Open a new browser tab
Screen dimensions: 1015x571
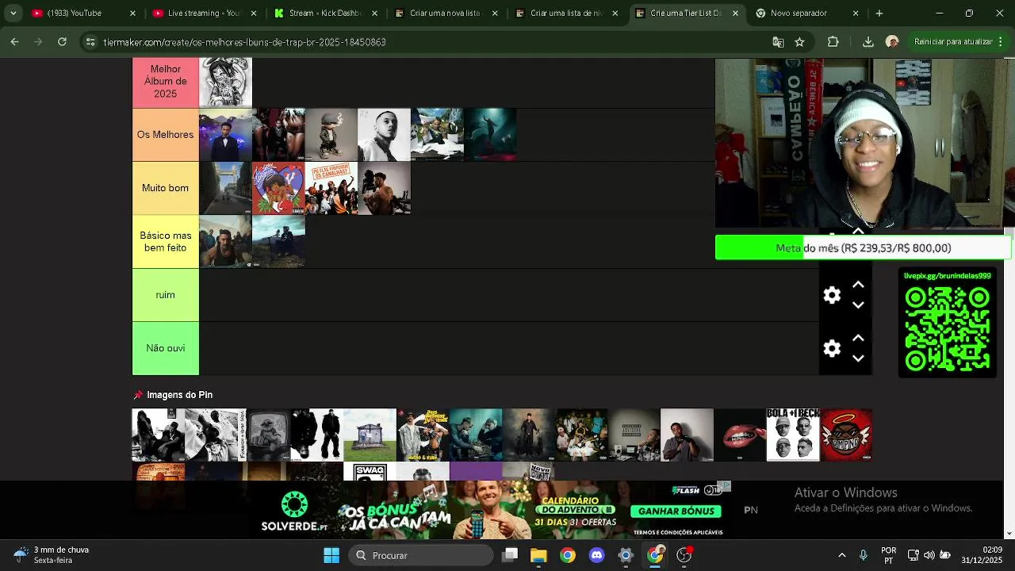[x=879, y=13]
